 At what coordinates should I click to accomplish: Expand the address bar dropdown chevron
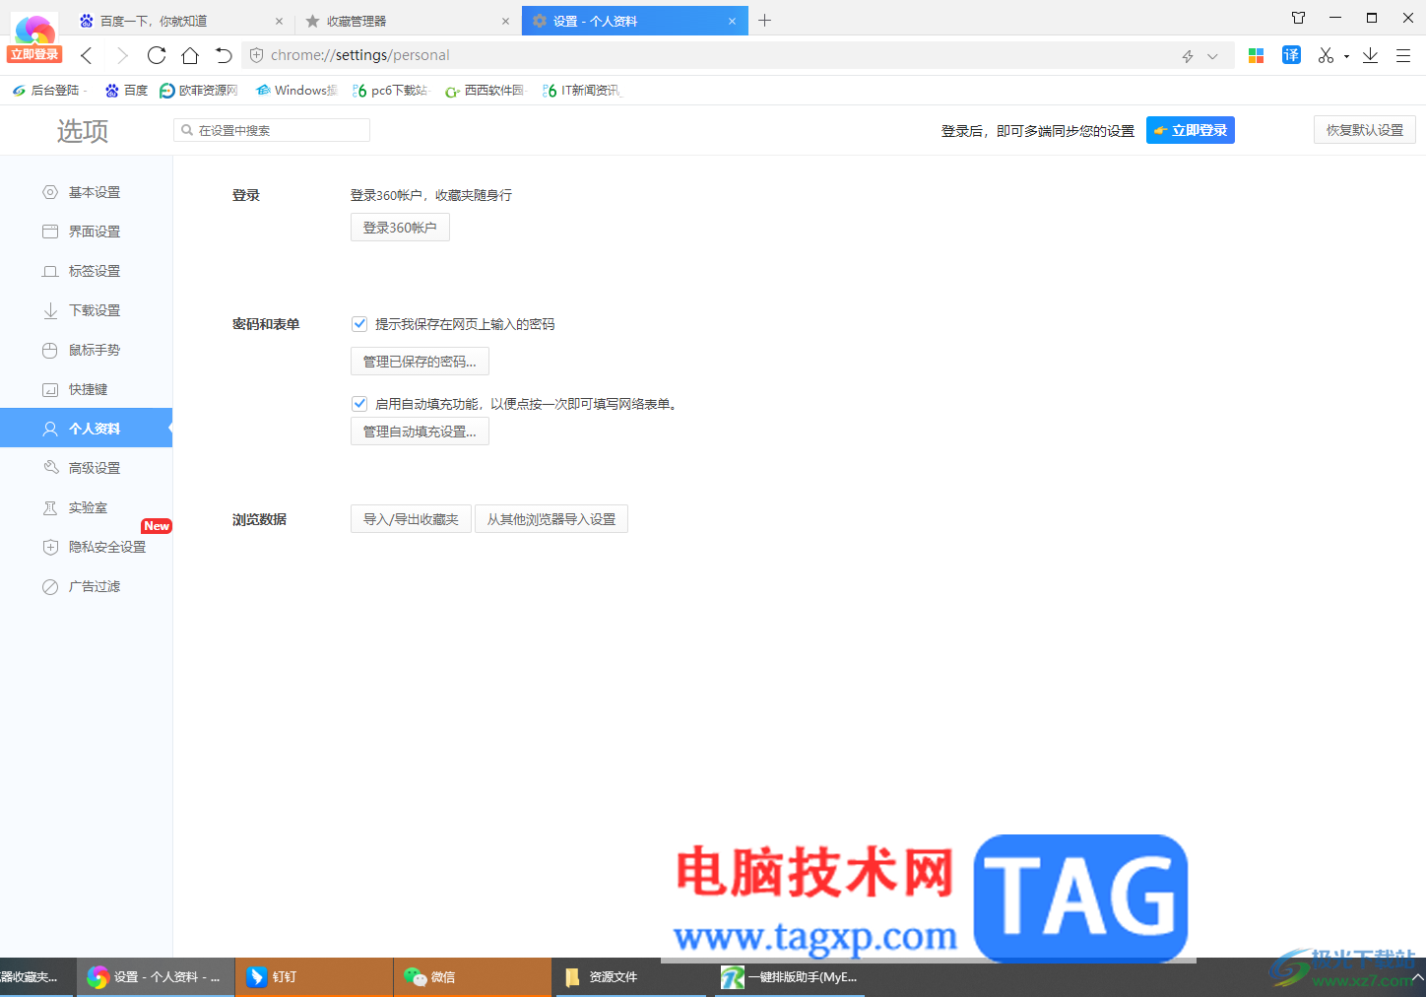[1212, 56]
